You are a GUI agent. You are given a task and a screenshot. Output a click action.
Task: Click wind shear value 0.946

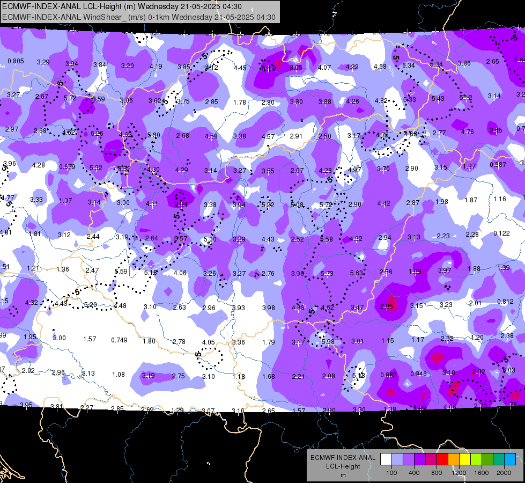(x=418, y=374)
